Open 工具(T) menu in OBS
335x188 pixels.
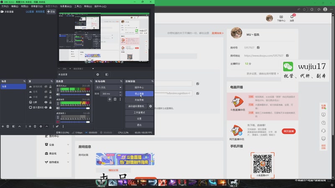[x=78, y=6]
